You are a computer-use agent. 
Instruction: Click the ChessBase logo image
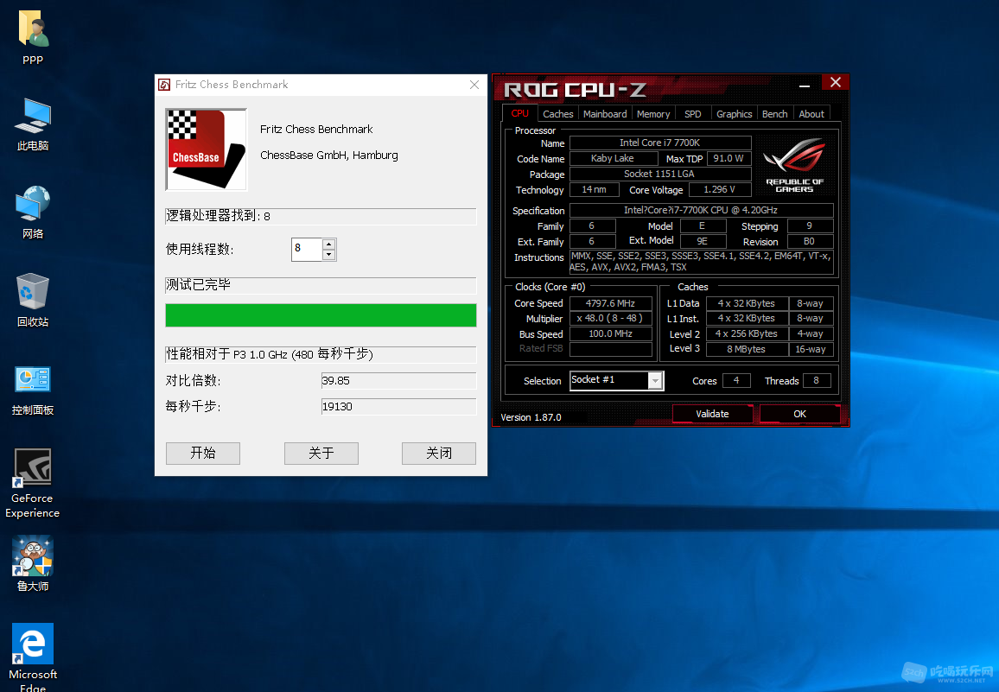(206, 149)
